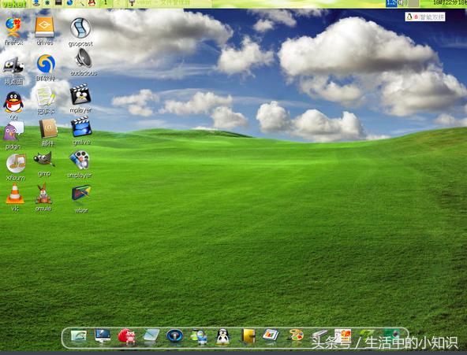Screen dimensions: 467x355
Task: Open the iMac monitor dock icon
Action: click(103, 335)
